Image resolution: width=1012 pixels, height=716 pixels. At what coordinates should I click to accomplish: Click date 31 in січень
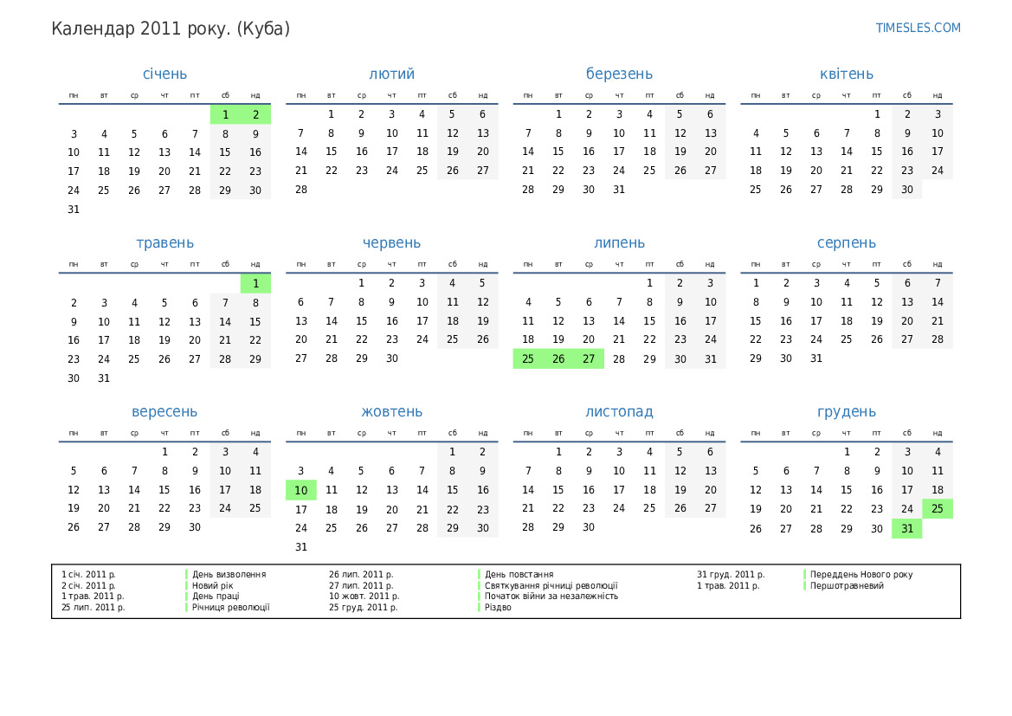click(x=74, y=210)
